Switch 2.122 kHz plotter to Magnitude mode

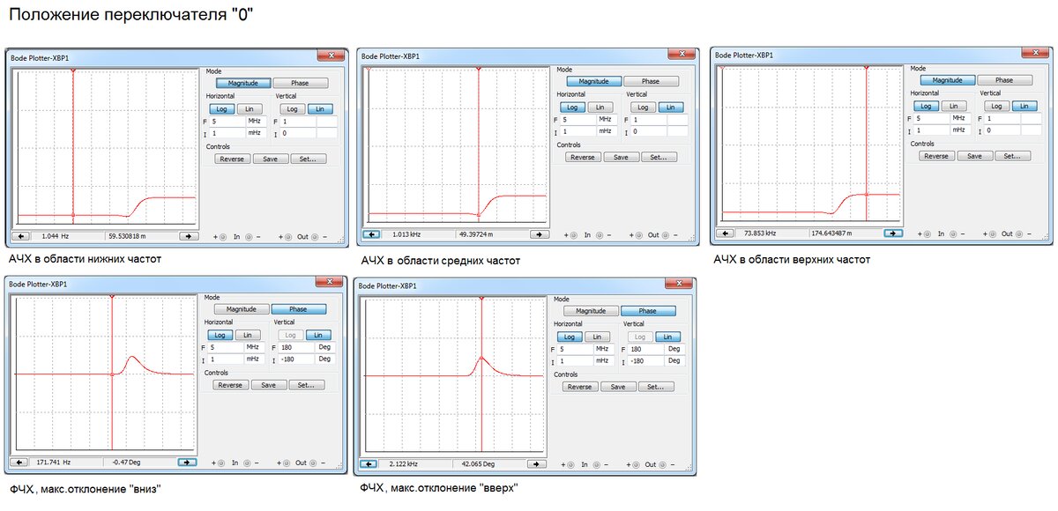(590, 310)
